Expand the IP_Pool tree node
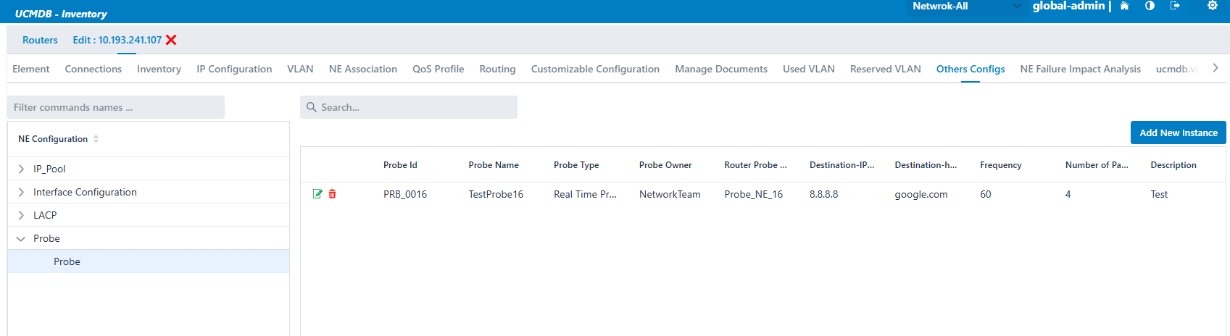The height and width of the screenshot is (336, 1230). 21,169
